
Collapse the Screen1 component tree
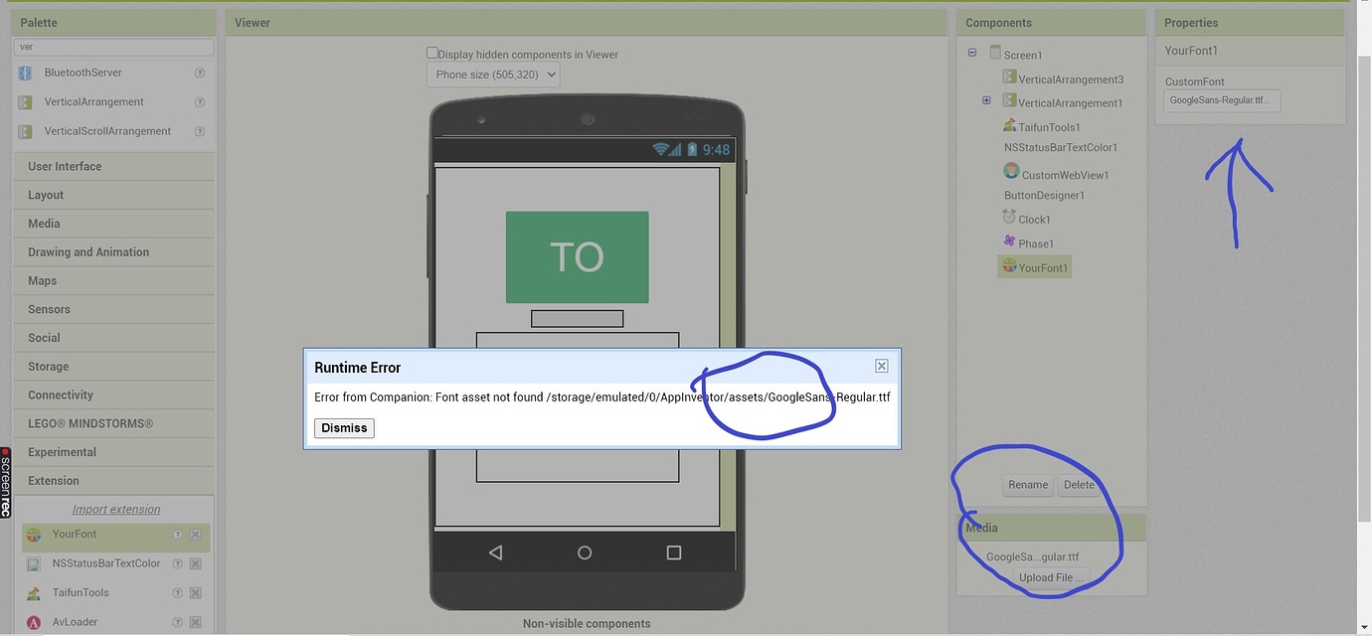click(971, 51)
